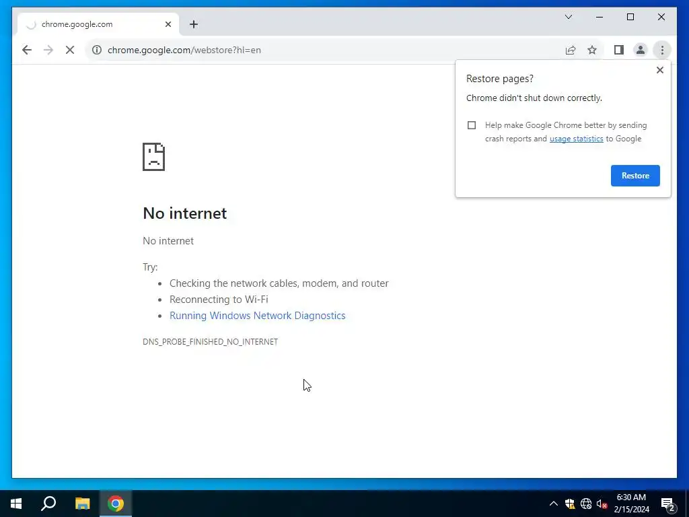This screenshot has width=689, height=517.
Task: Open Windows Security tray icon
Action: coord(569,504)
